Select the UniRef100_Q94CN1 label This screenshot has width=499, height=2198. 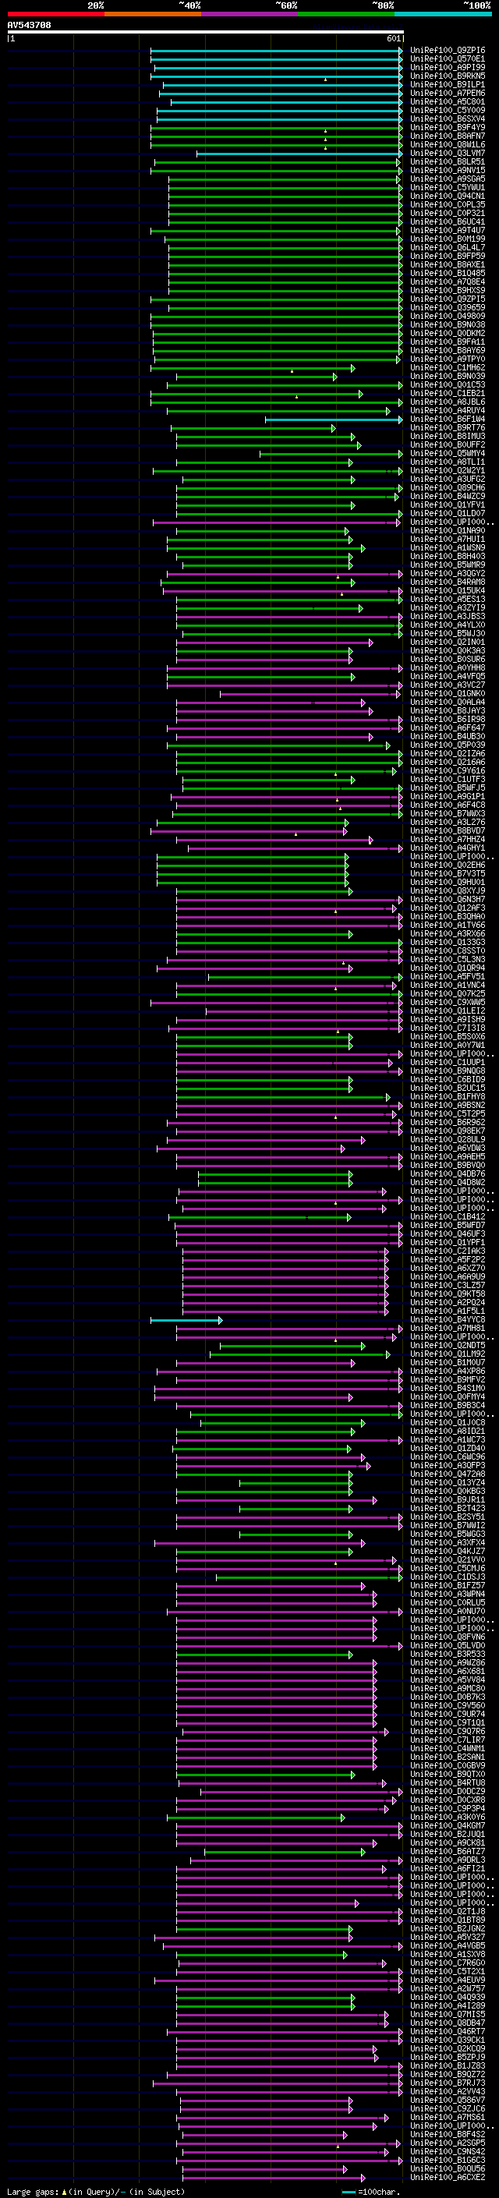[x=447, y=196]
